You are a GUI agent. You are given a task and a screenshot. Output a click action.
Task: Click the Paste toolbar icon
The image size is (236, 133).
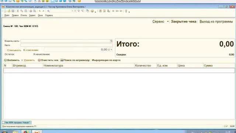(x=26, y=11)
